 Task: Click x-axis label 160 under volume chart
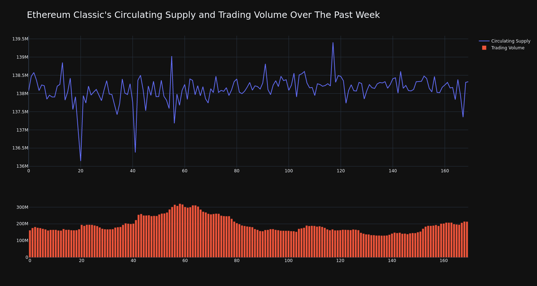pos(444,261)
